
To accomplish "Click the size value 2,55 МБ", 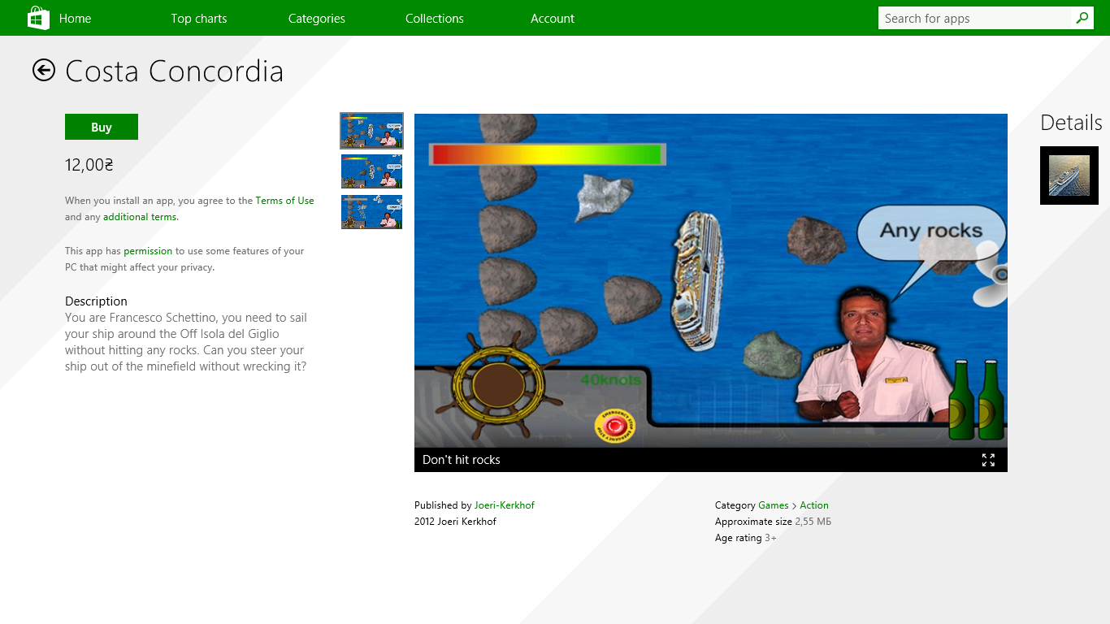I will click(x=813, y=522).
